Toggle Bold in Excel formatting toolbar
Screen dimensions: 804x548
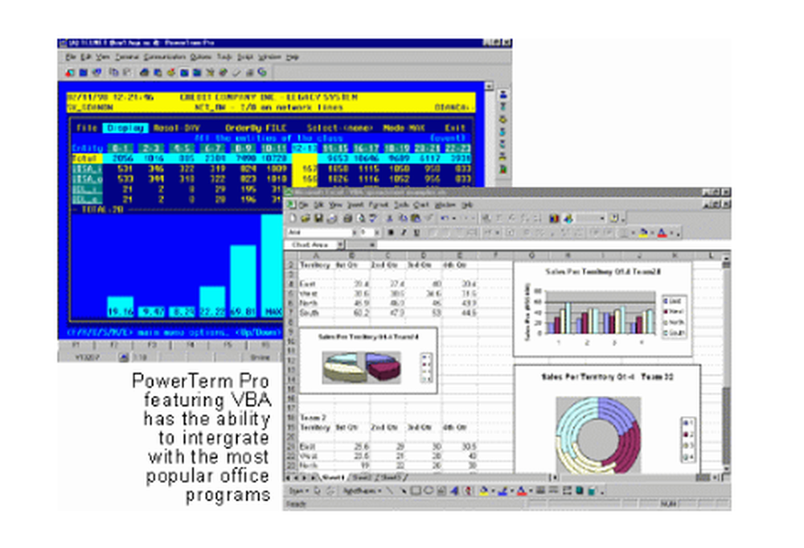(x=391, y=233)
